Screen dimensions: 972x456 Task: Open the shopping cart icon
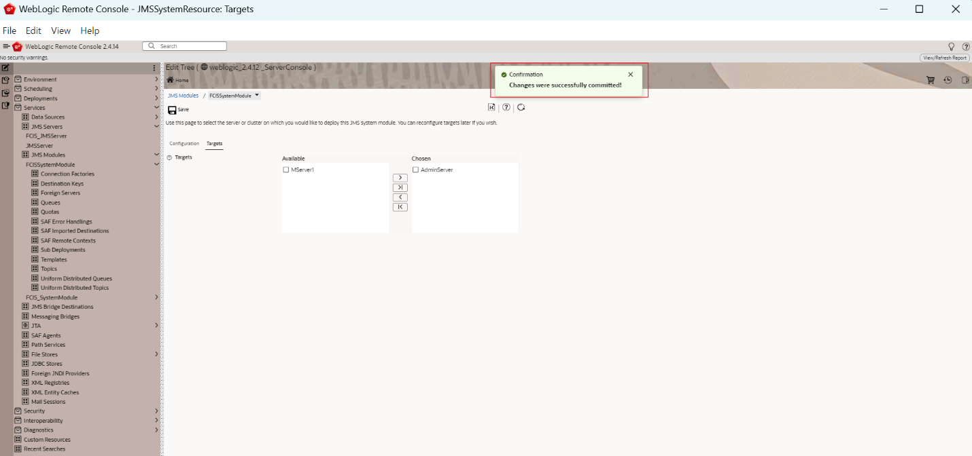pyautogui.click(x=931, y=80)
